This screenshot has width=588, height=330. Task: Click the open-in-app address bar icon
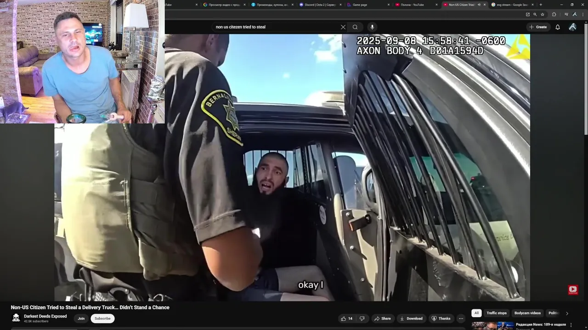point(528,14)
